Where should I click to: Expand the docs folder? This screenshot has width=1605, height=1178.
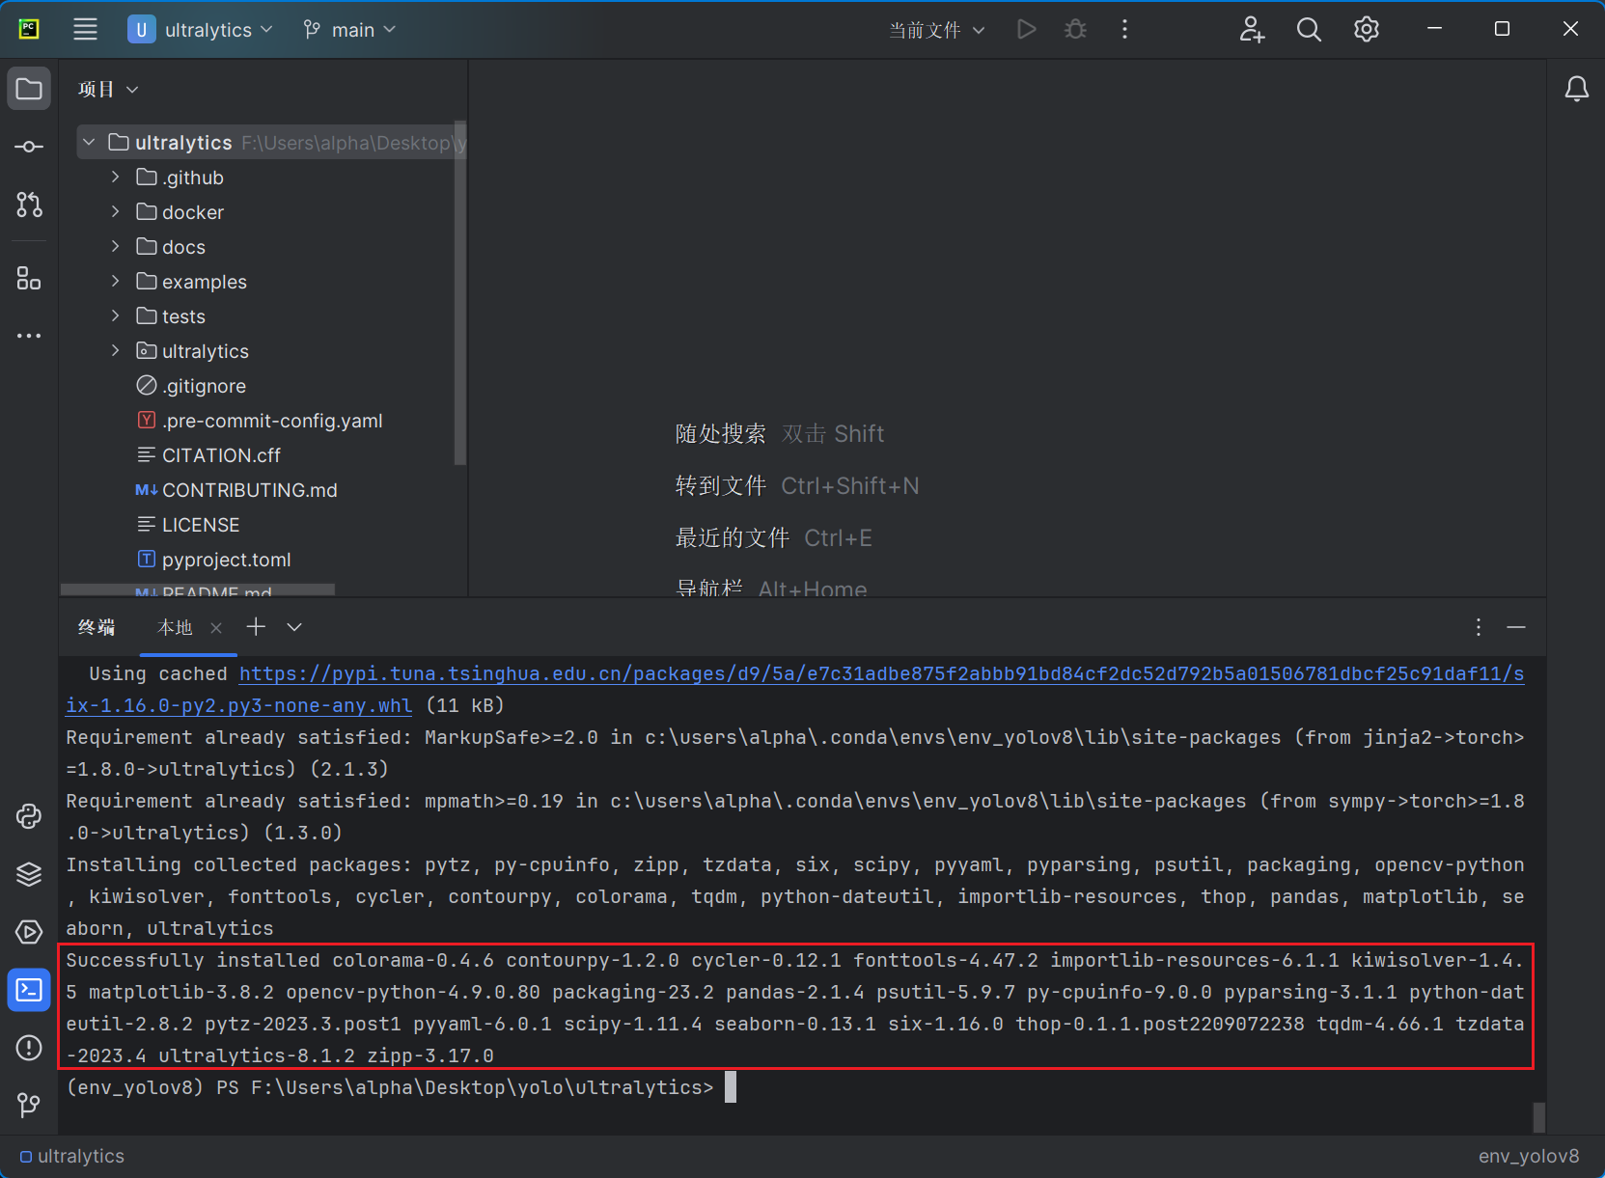point(115,247)
